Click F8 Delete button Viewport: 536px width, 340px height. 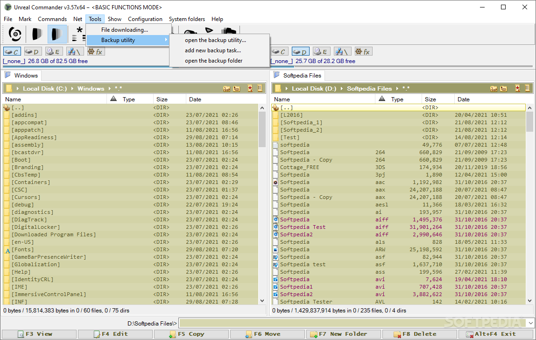[x=419, y=334]
